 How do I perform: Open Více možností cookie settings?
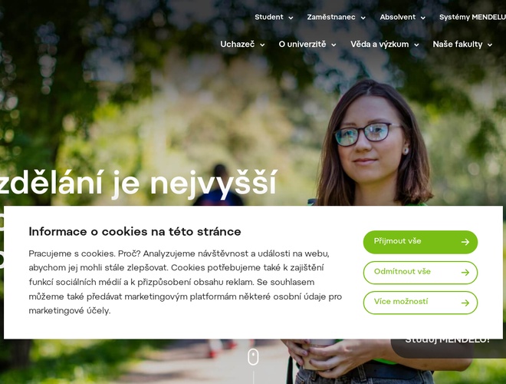coord(420,303)
